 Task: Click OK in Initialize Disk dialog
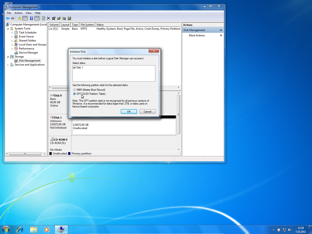pos(129,112)
